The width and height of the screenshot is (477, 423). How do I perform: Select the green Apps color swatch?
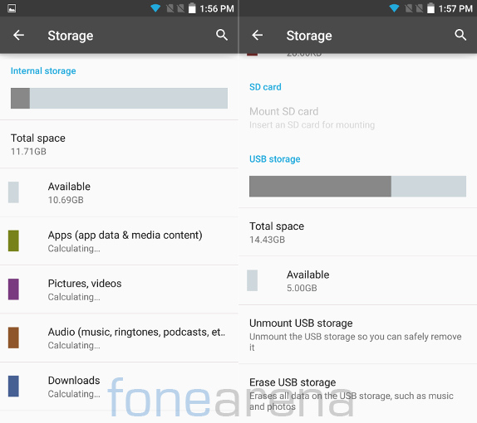13,241
